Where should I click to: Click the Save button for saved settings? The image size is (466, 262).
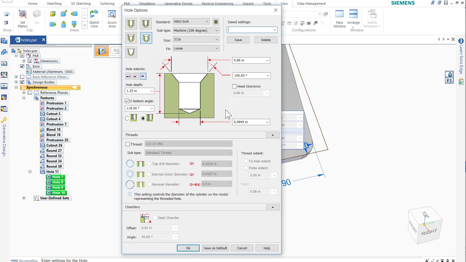(238, 40)
